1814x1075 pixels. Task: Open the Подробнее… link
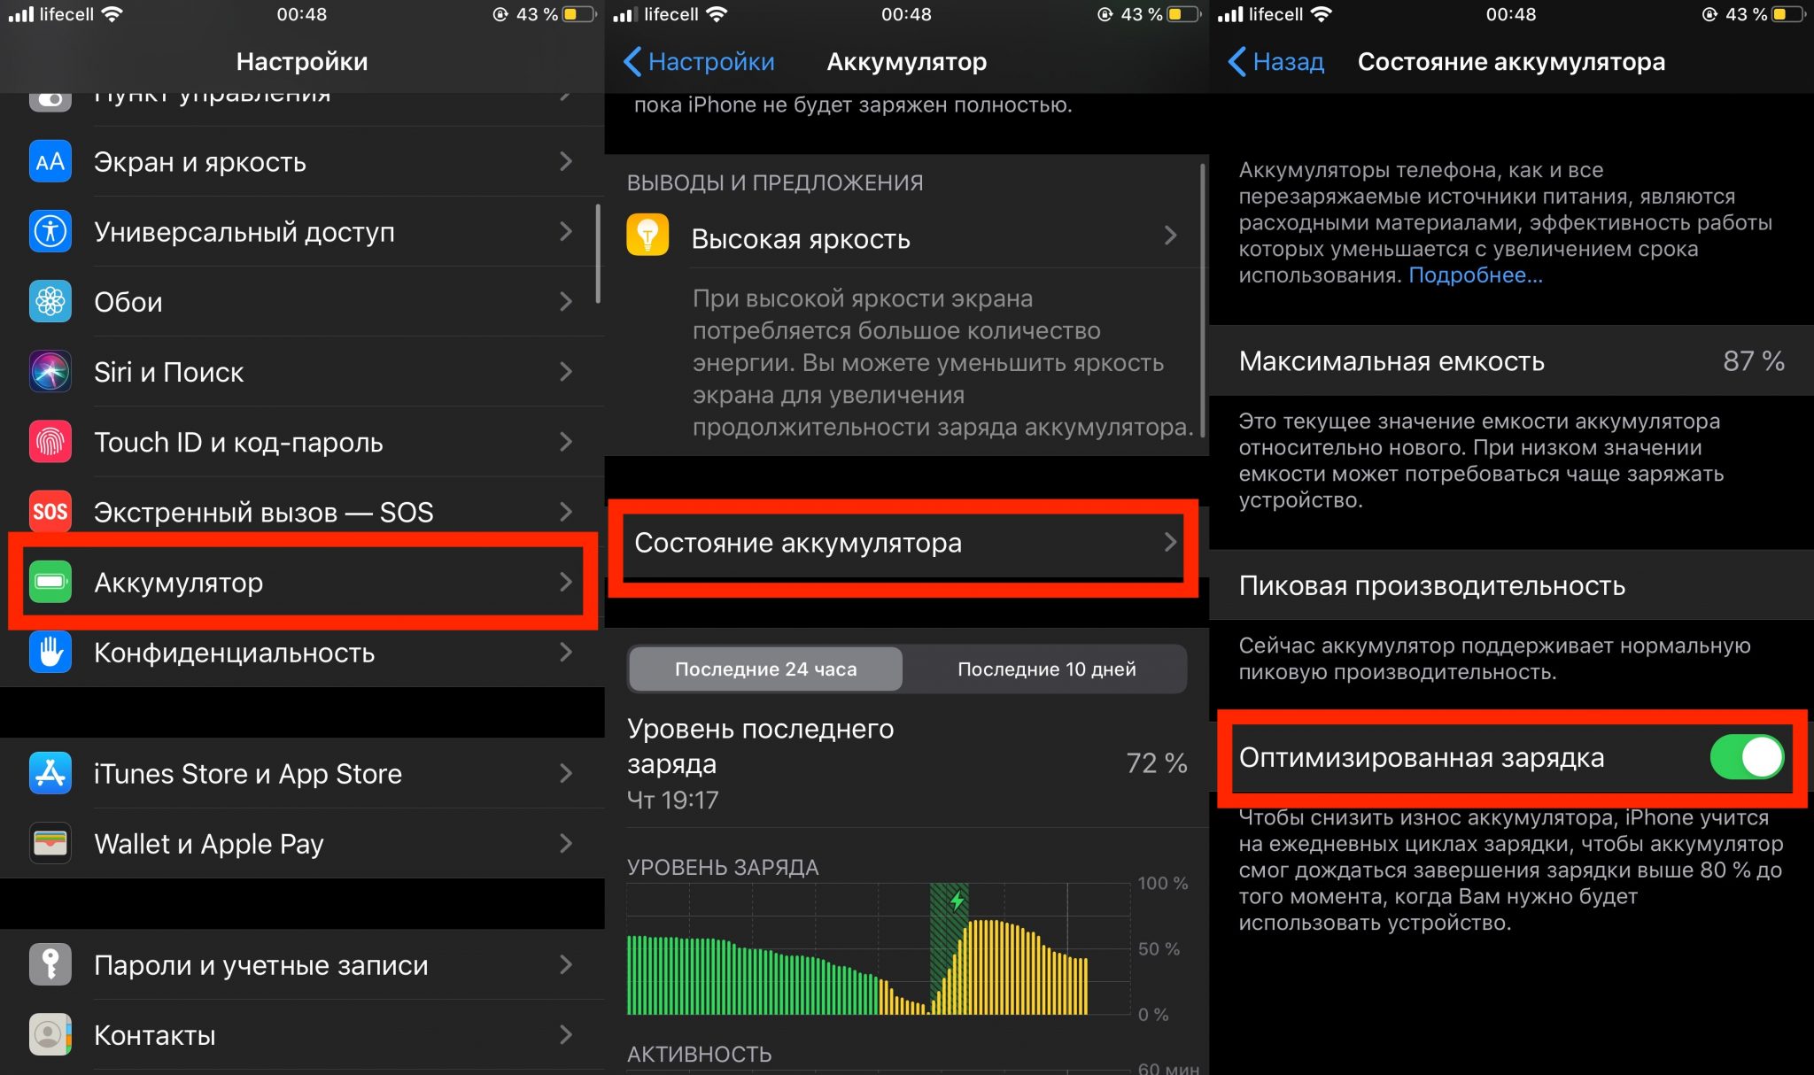(x=1476, y=275)
